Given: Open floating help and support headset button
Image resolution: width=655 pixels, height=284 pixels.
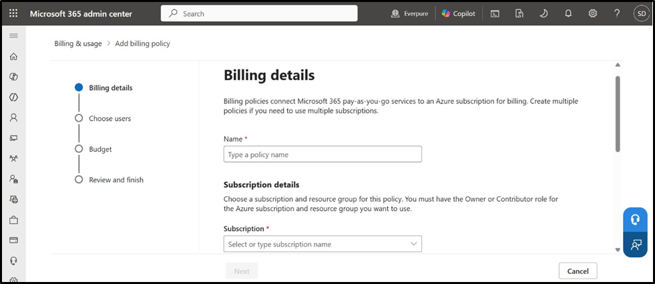Looking at the screenshot, I should click(x=636, y=220).
